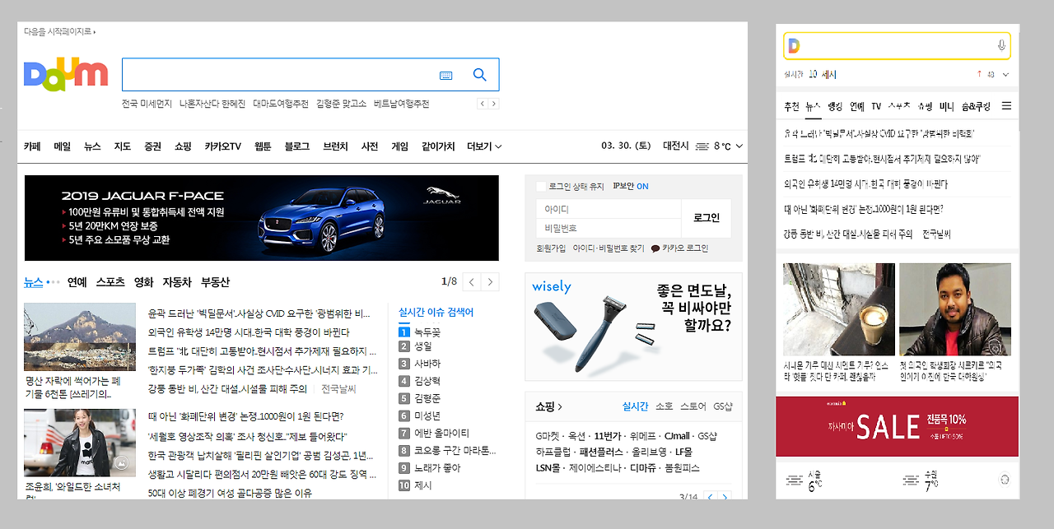Show previous suggested search keywords arrow
The image size is (1054, 529).
483,104
